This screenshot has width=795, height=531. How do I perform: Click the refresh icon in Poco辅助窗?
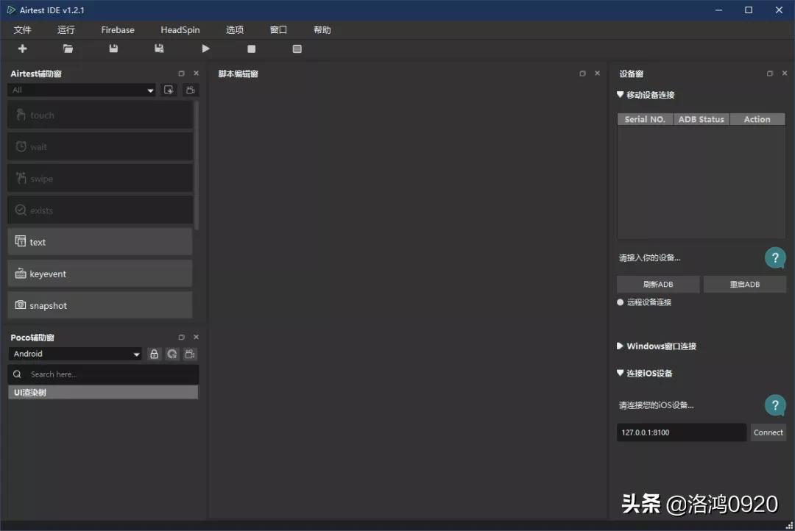click(x=172, y=354)
